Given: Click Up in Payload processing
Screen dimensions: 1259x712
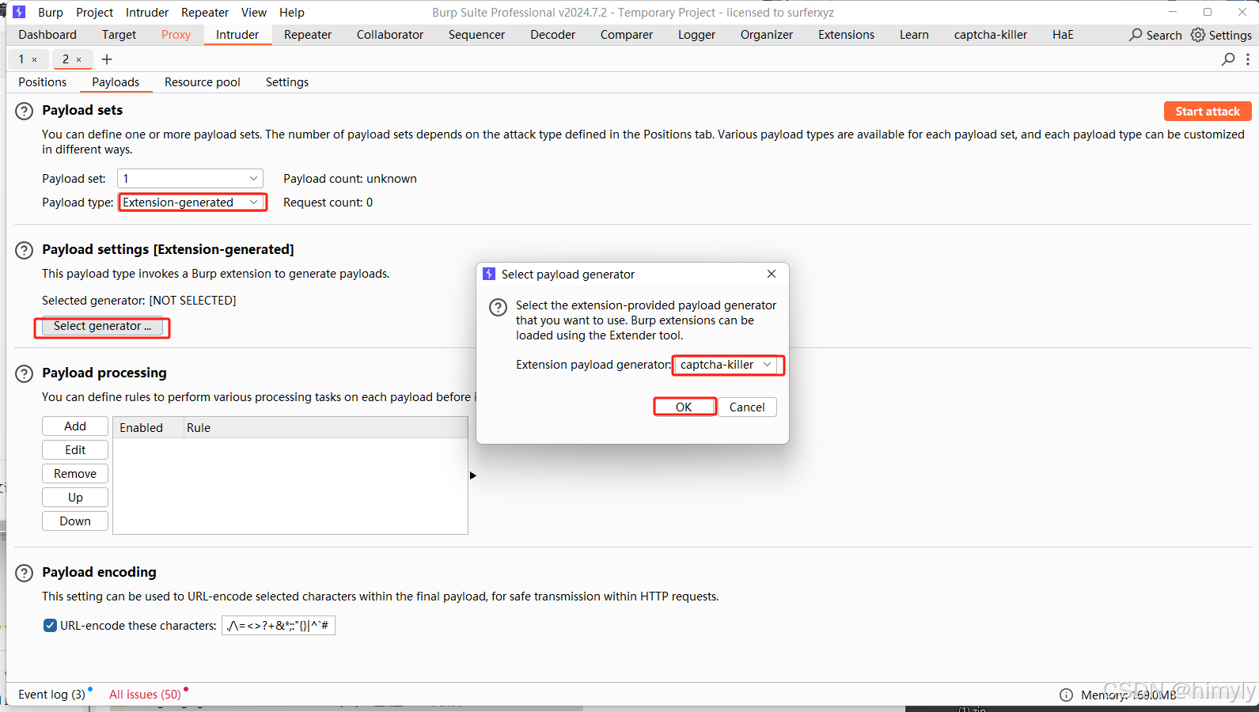Looking at the screenshot, I should click(x=75, y=498).
